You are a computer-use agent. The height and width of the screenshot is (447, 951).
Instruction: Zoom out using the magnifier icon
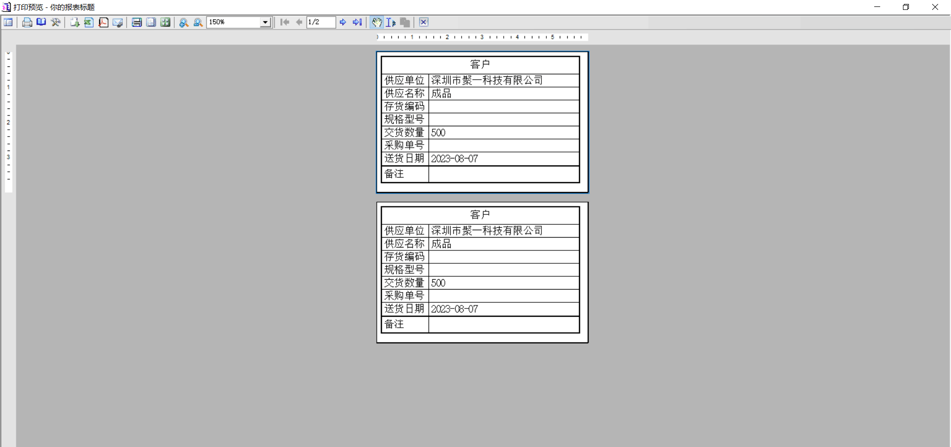(x=198, y=22)
